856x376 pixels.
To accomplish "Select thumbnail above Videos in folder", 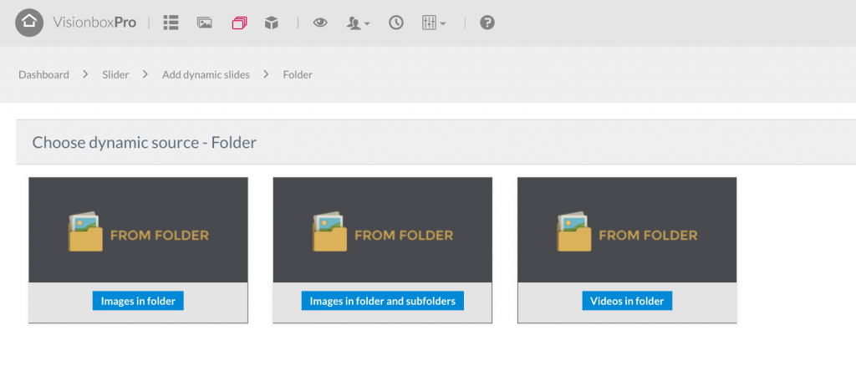I will tap(627, 230).
